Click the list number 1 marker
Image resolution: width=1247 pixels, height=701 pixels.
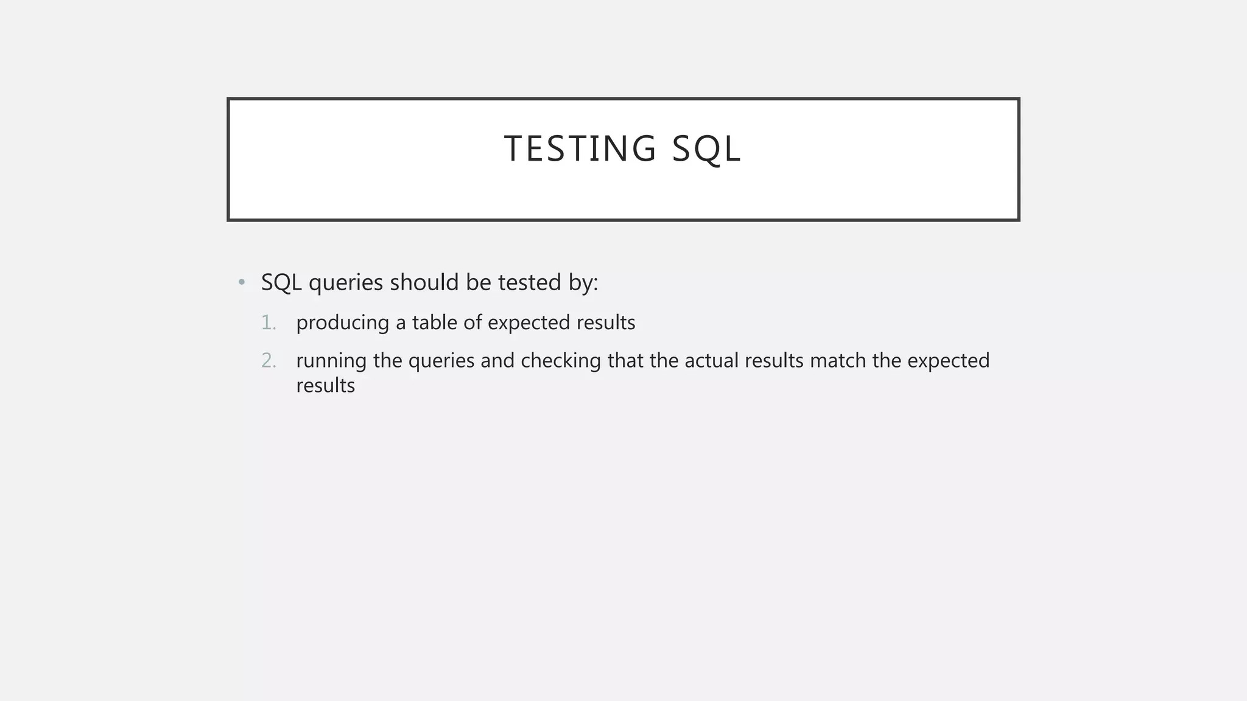(268, 323)
